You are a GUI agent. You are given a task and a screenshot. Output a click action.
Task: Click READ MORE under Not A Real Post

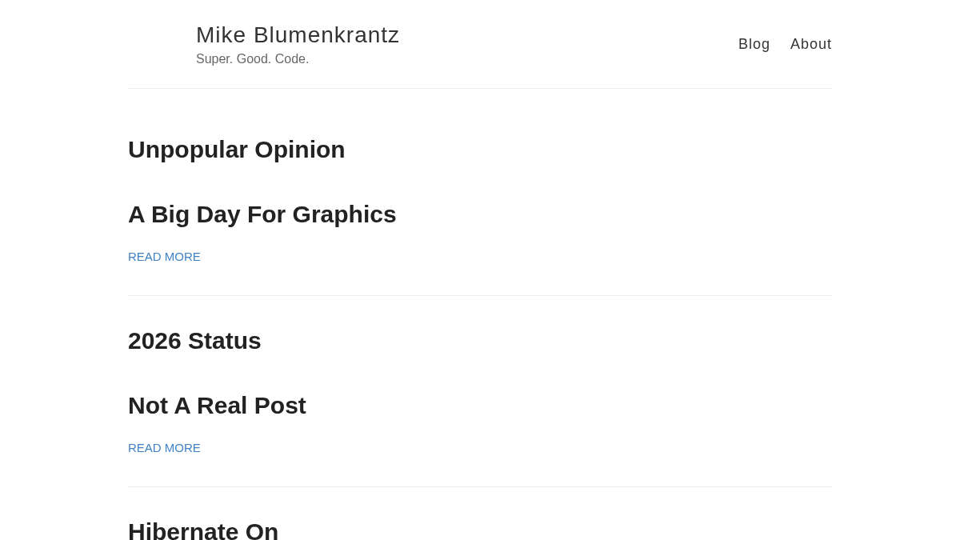(x=164, y=448)
